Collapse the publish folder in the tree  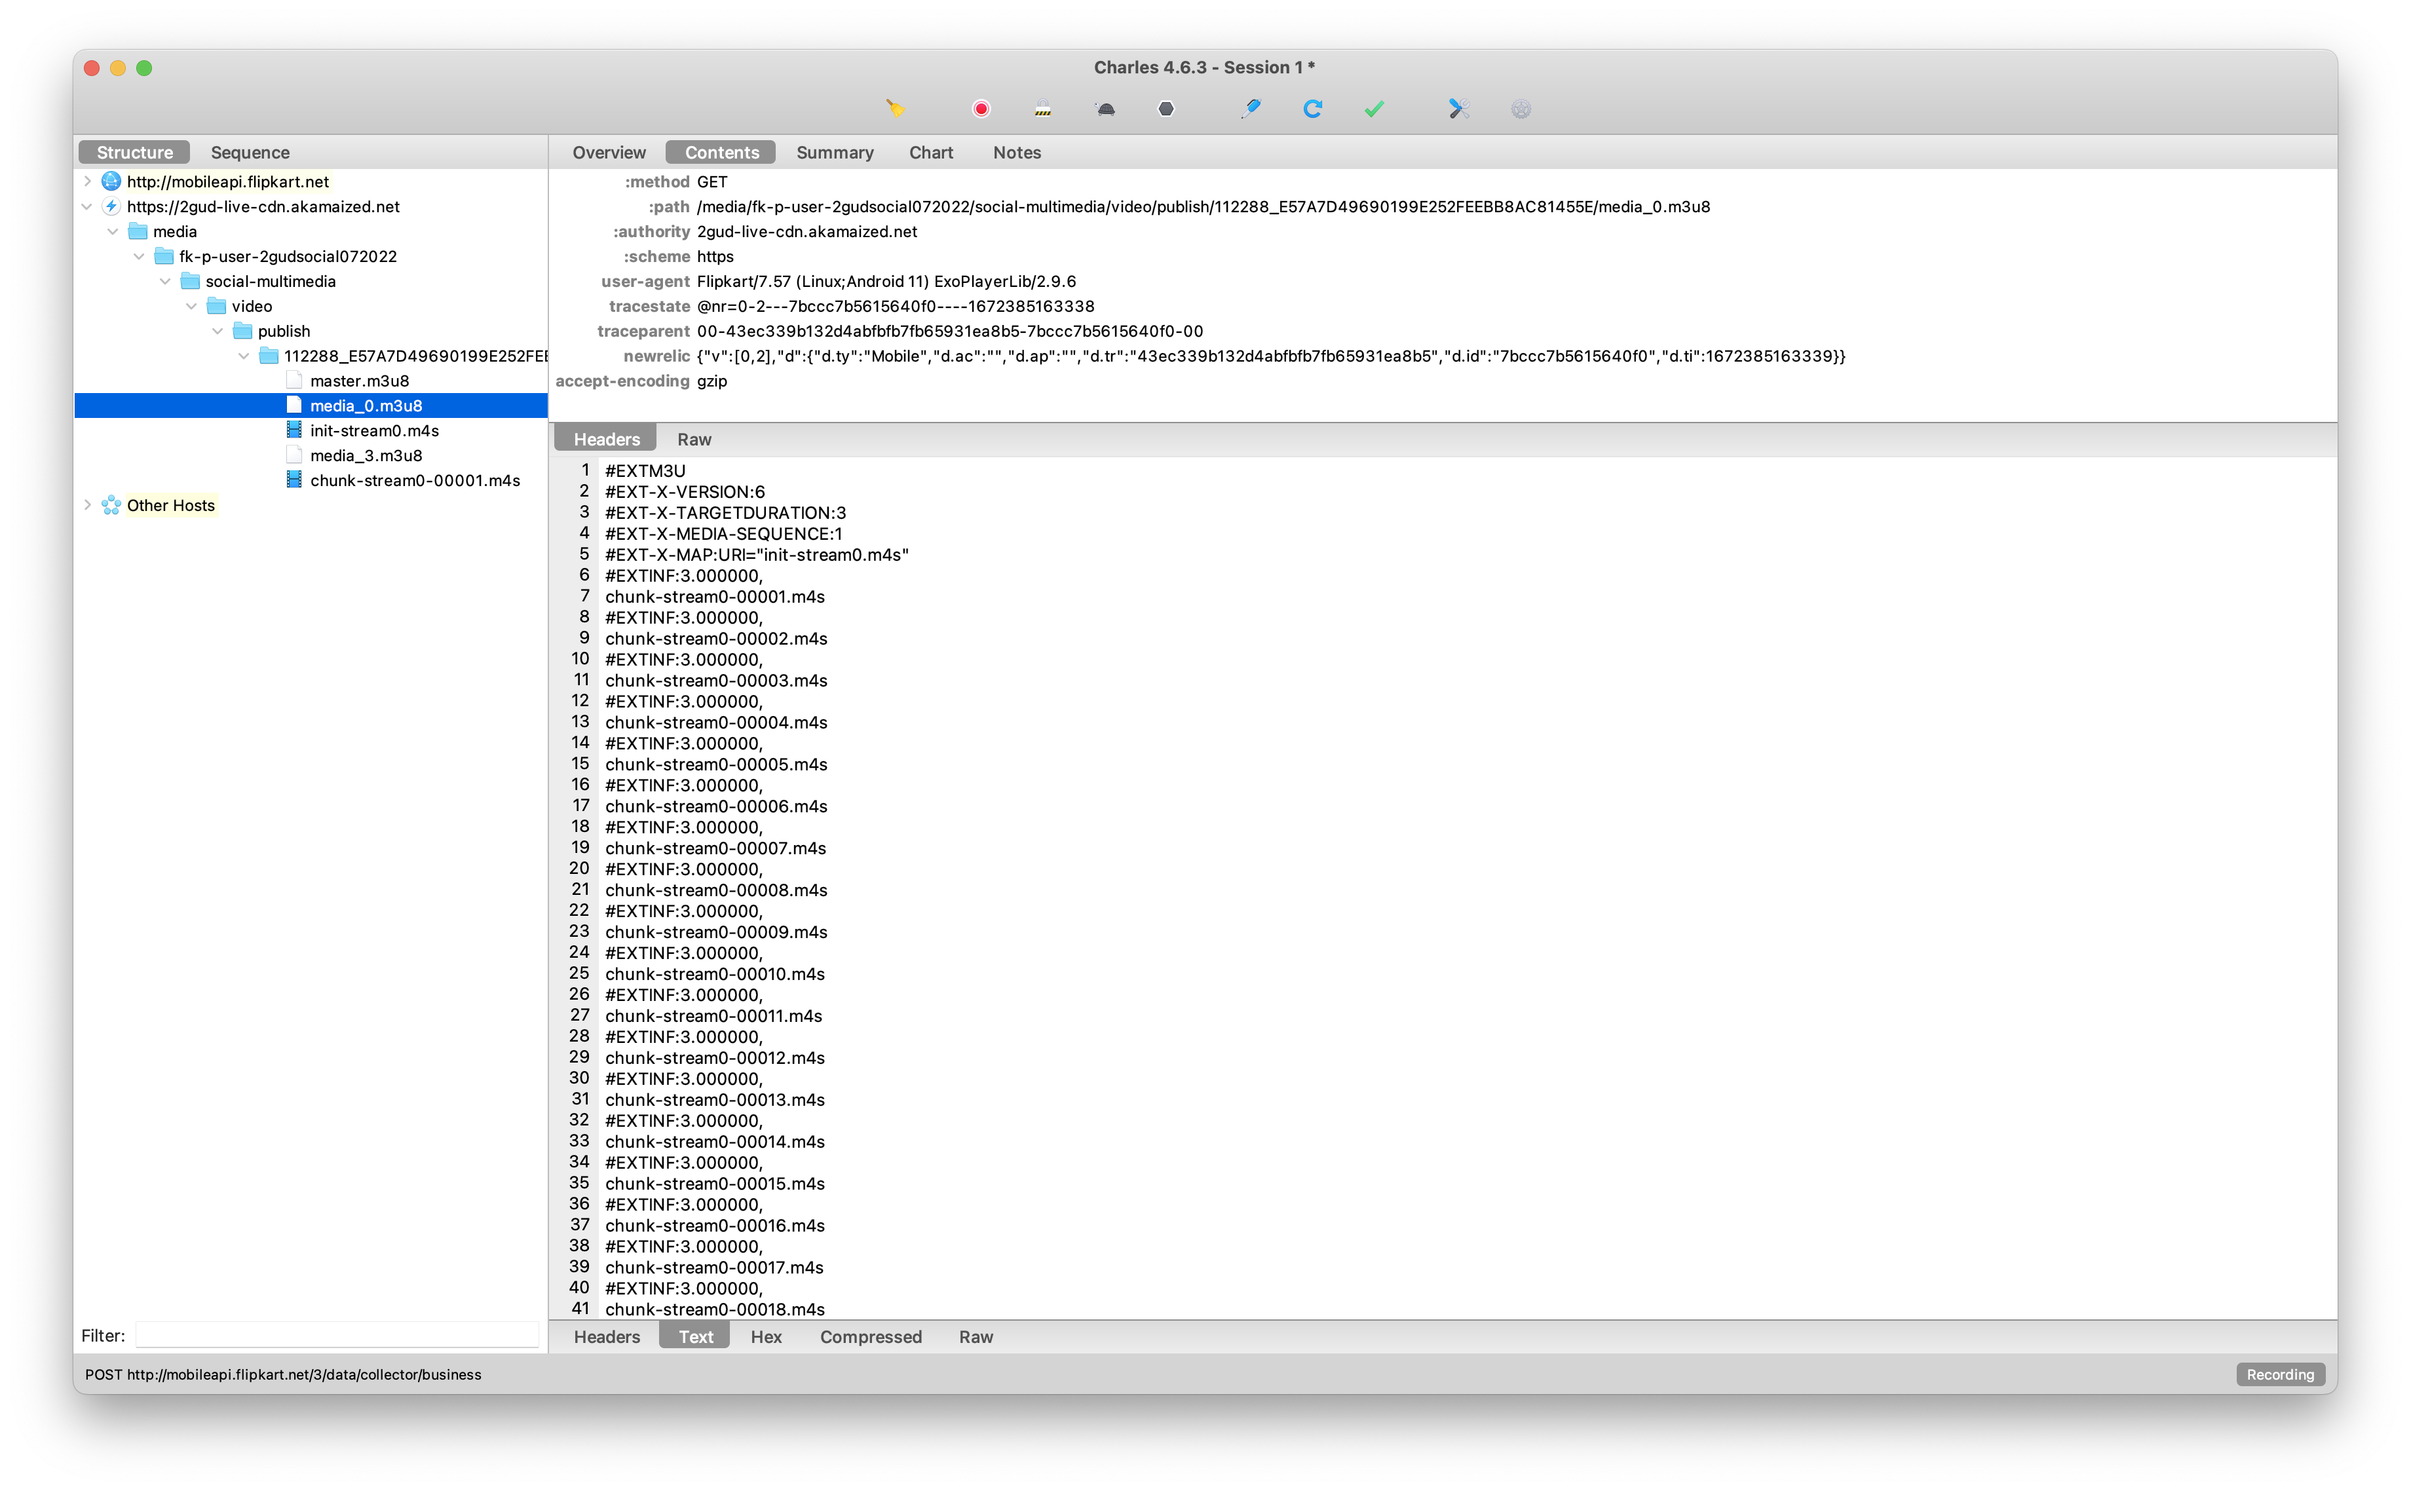218,330
